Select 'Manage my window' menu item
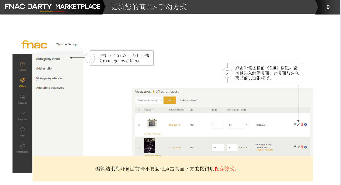 pyautogui.click(x=49, y=78)
